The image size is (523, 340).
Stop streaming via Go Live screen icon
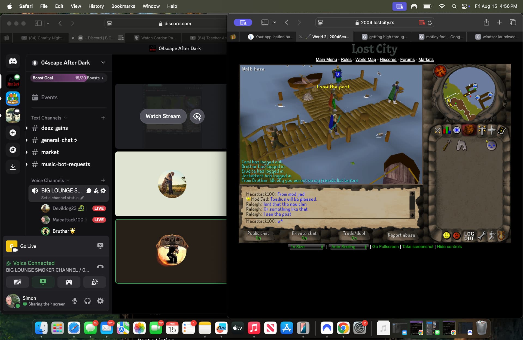point(100,246)
